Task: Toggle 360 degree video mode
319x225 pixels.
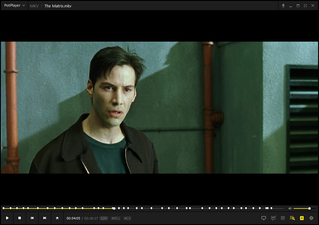Action: 273,218
